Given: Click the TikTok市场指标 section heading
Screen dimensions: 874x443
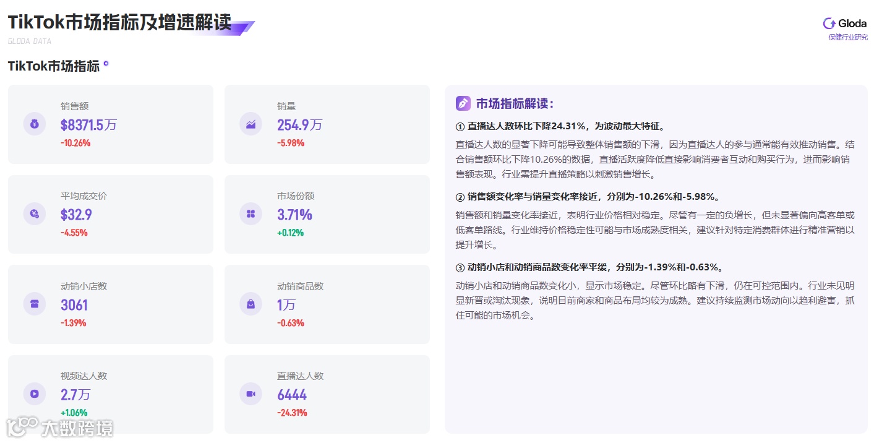Looking at the screenshot, I should [54, 66].
